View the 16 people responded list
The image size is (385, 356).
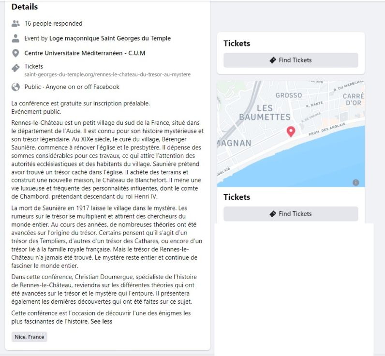pos(53,24)
